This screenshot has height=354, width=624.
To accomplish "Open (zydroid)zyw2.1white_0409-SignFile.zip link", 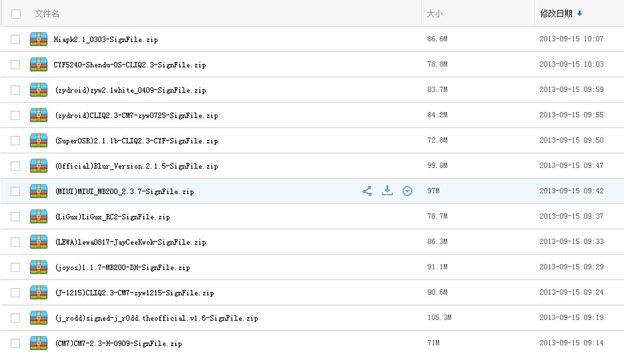I will click(x=130, y=90).
